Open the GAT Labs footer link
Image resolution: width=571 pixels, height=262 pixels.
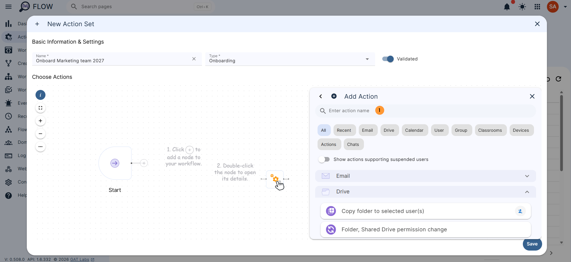(x=80, y=259)
